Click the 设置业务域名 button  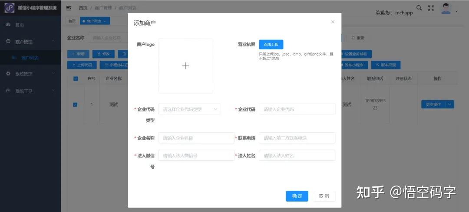356,54
